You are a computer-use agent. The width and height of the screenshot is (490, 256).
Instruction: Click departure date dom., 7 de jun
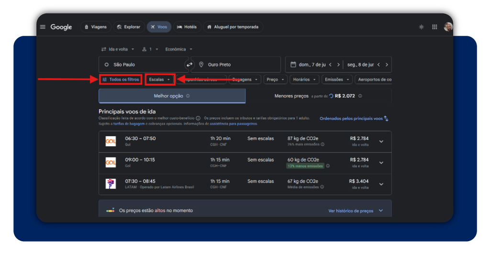coord(312,64)
